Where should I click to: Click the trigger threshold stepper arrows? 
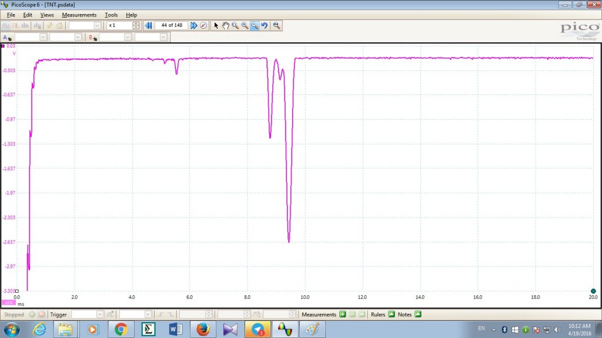(209, 315)
